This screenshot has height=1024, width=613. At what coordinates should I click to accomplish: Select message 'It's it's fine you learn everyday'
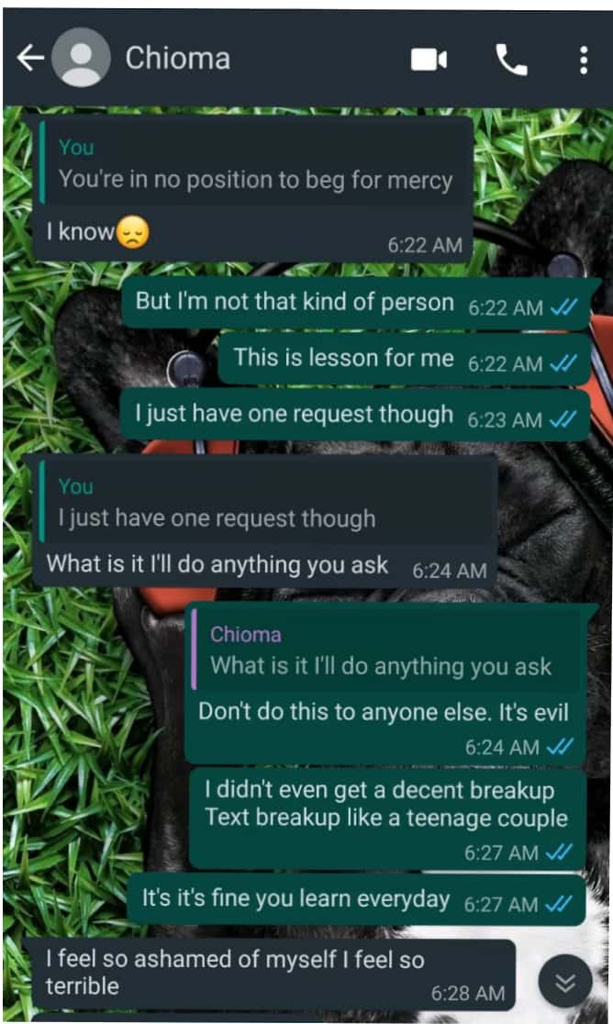click(x=356, y=900)
